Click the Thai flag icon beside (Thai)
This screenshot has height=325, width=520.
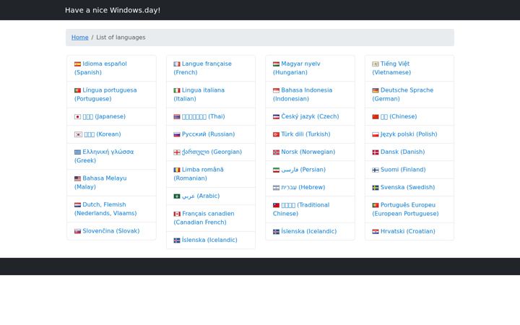click(177, 117)
